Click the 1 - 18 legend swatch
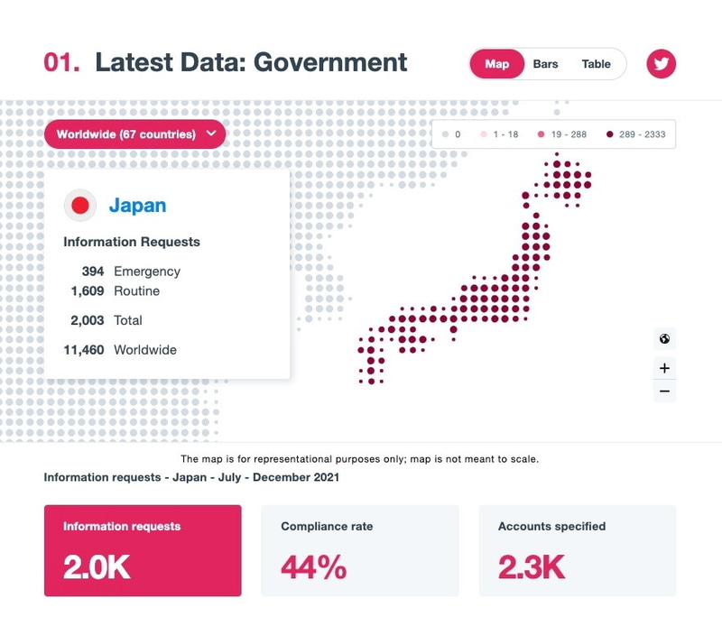The width and height of the screenshot is (722, 617). tap(483, 134)
